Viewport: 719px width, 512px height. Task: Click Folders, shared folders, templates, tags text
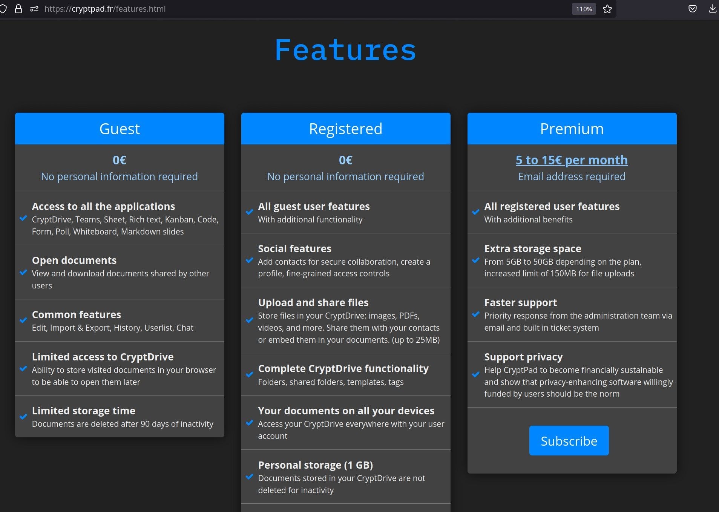331,382
